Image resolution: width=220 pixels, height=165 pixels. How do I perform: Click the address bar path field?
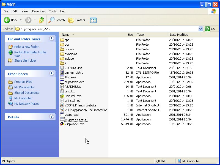[110, 29]
